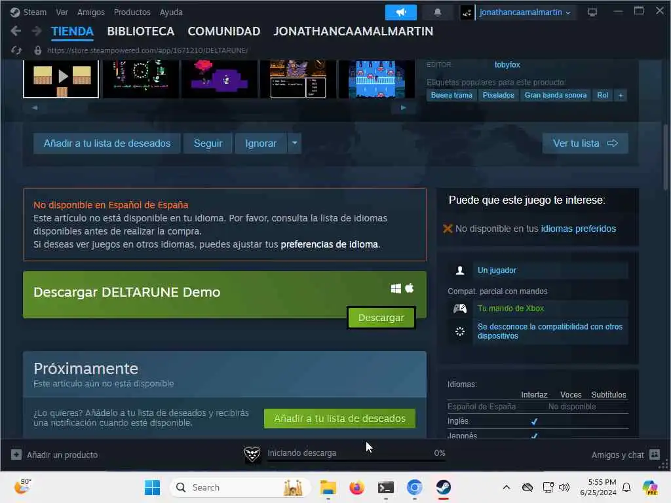Open the Ver menu
Screen dimensions: 671x503
[x=62, y=12]
